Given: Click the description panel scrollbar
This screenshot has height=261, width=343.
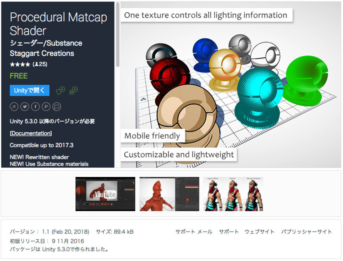Looking at the screenshot, I should point(118,34).
